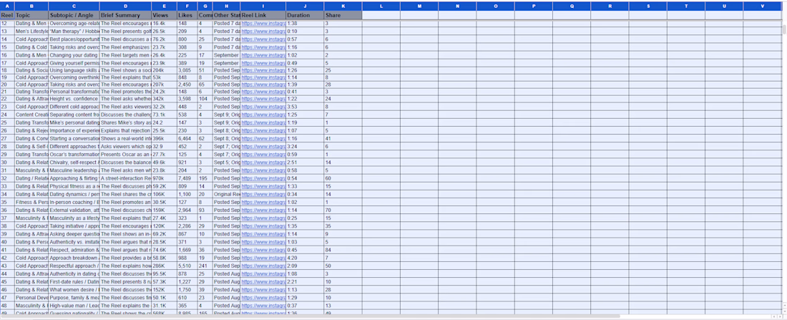This screenshot has width=787, height=320.
Task: Select 'A street-interaction' summary cell
Action: coord(125,178)
